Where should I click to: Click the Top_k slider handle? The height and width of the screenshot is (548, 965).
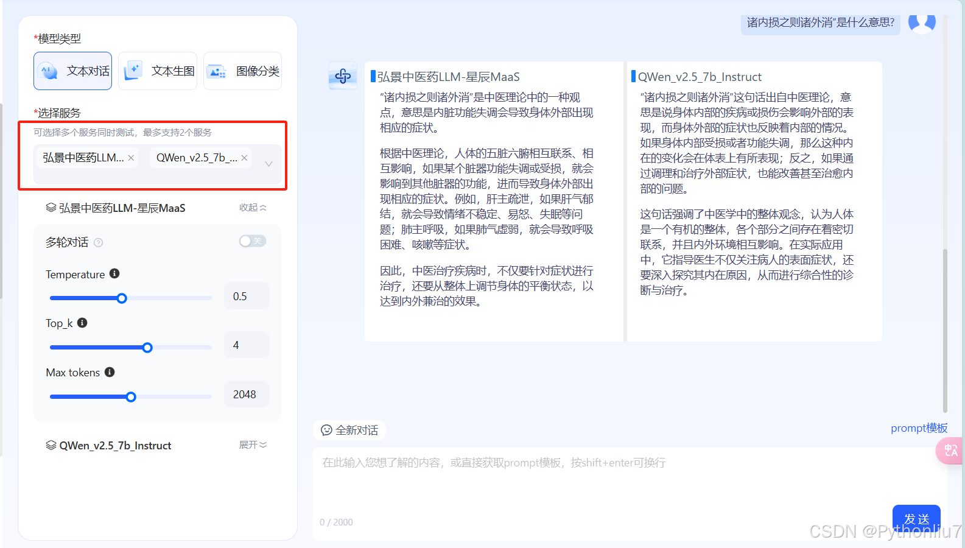[x=147, y=348]
